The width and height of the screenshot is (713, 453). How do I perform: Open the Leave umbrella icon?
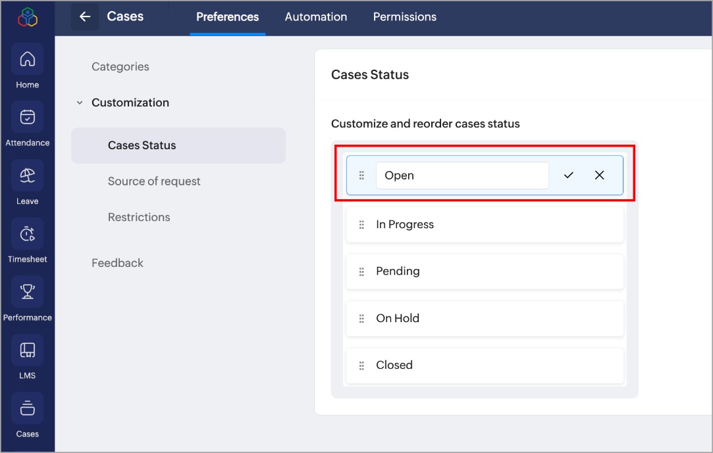point(27,176)
